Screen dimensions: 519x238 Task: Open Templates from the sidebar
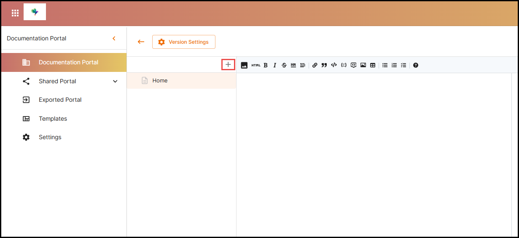coord(53,119)
